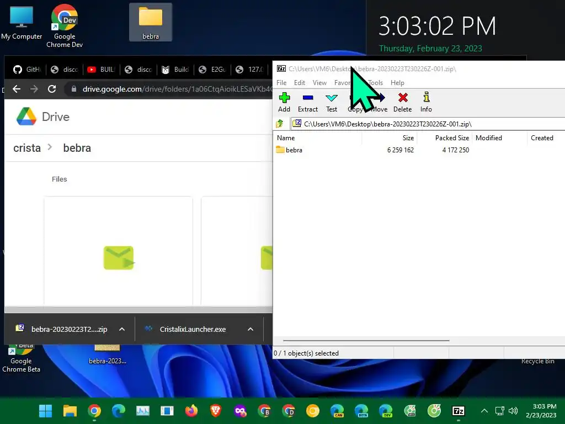This screenshot has height=424, width=565.
Task: Reload the Google Drive page
Action: pos(52,89)
